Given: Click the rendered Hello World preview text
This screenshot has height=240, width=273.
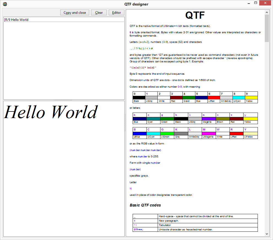Looking at the screenshot, I should [51, 112].
